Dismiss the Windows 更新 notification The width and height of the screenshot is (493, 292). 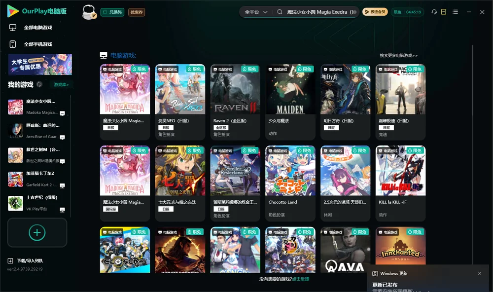point(480,273)
